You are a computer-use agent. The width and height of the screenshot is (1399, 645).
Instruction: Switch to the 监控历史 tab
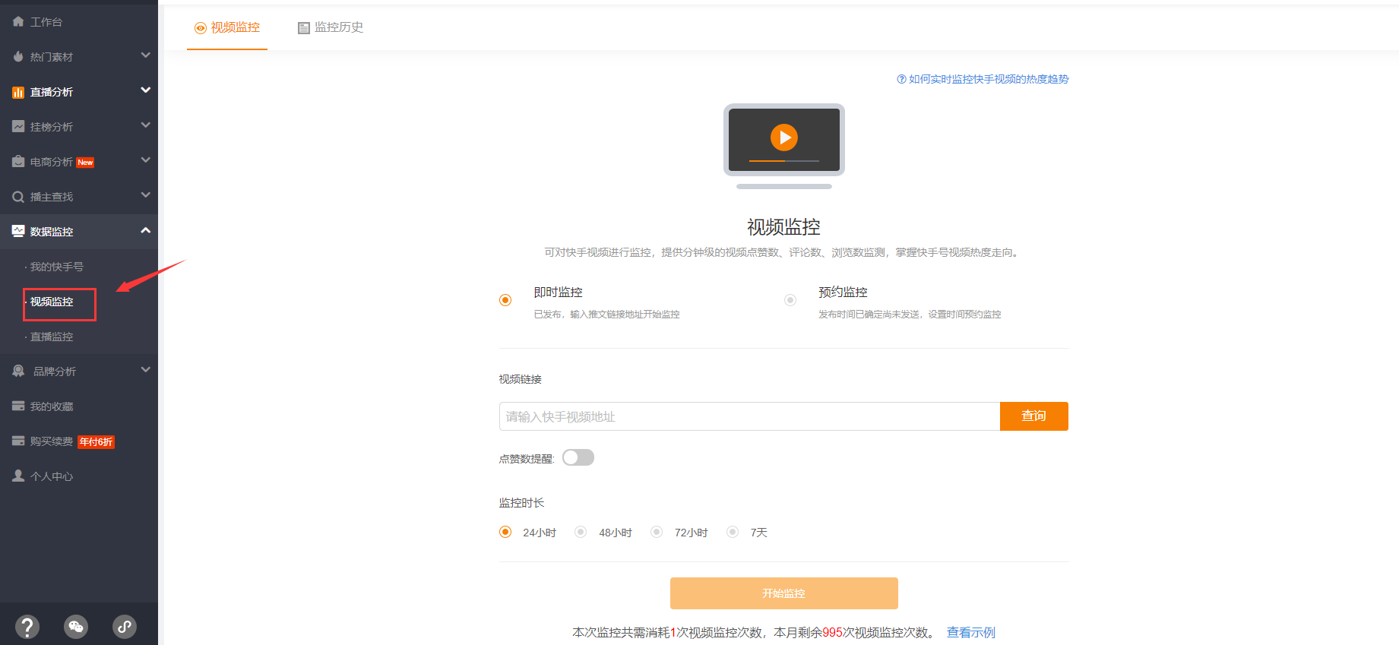331,27
